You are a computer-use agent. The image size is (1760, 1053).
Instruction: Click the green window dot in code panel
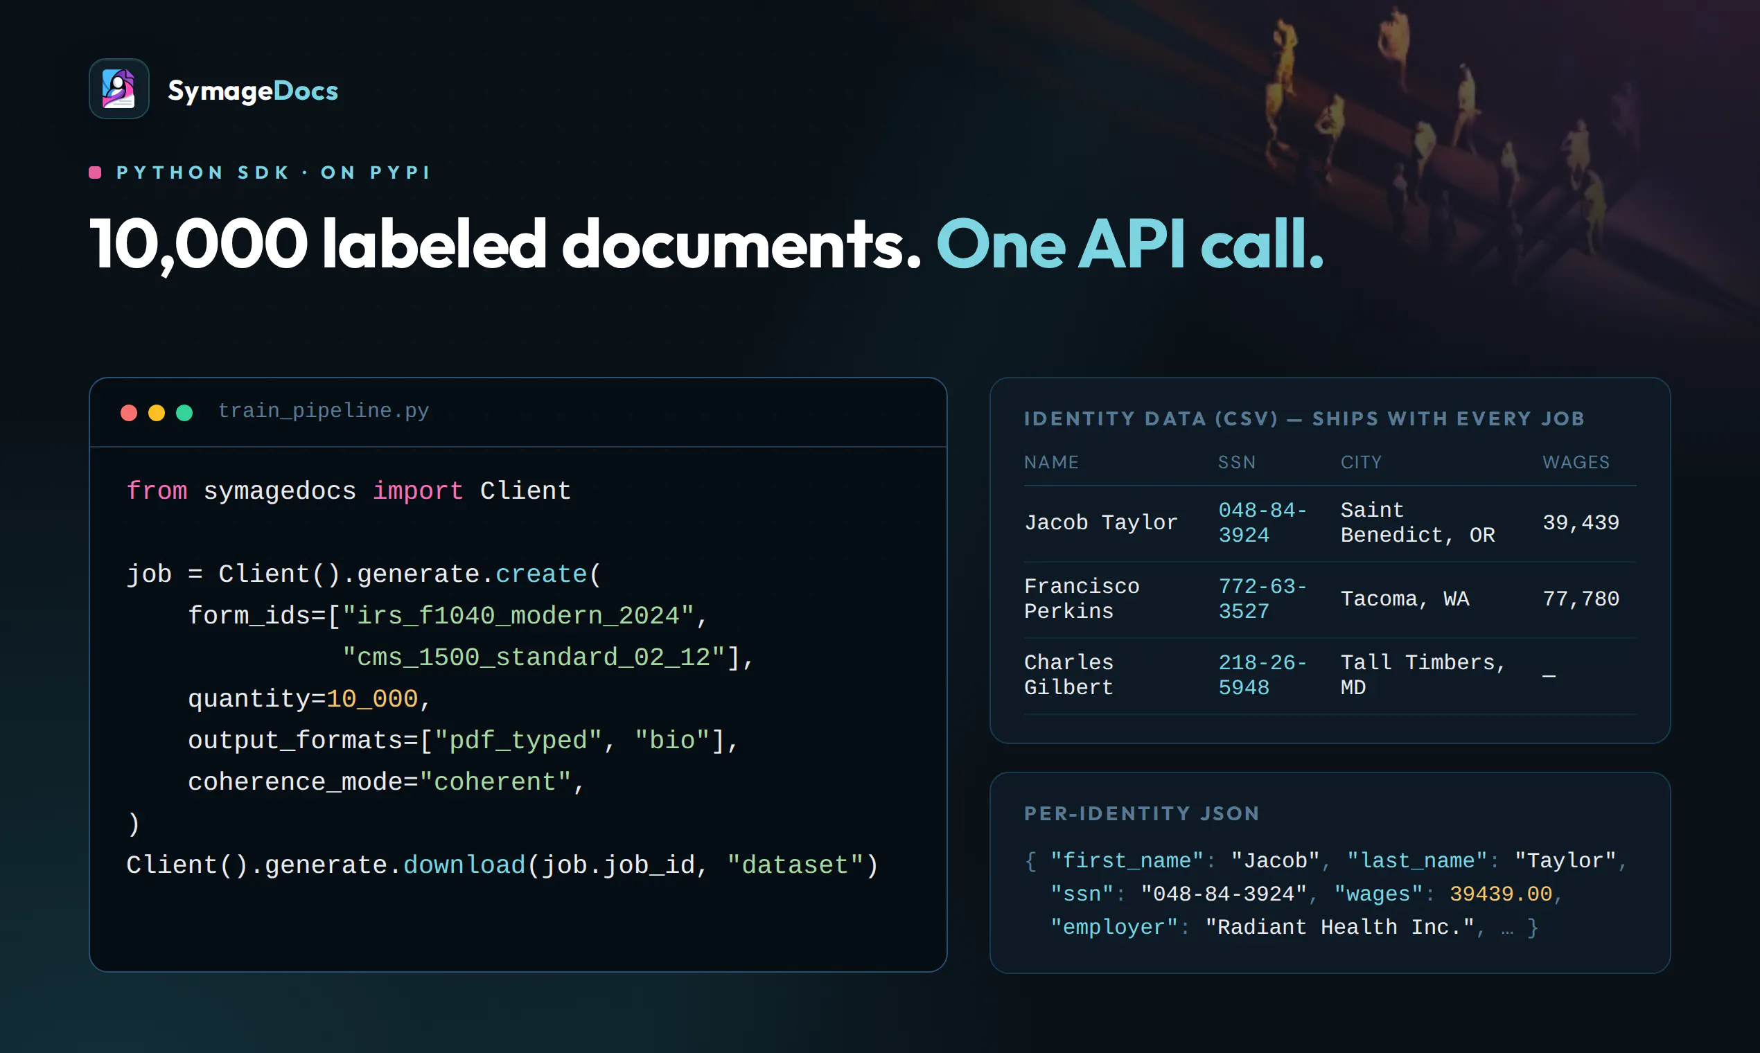click(x=184, y=412)
